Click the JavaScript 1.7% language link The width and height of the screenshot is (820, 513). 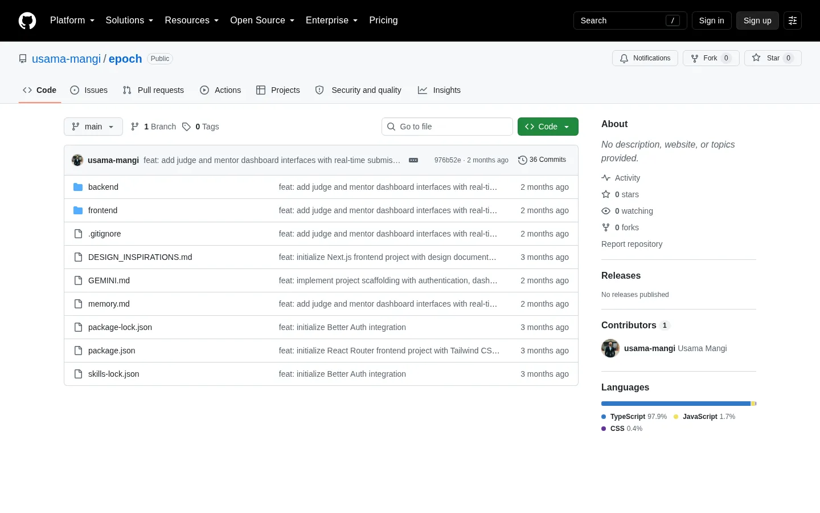point(704,417)
